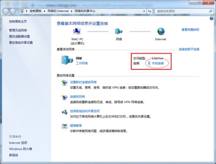This screenshot has height=164, width=216.
Task: Expand the arrow after 网络和 Internet in breadcrumb
Action: [x=71, y=11]
